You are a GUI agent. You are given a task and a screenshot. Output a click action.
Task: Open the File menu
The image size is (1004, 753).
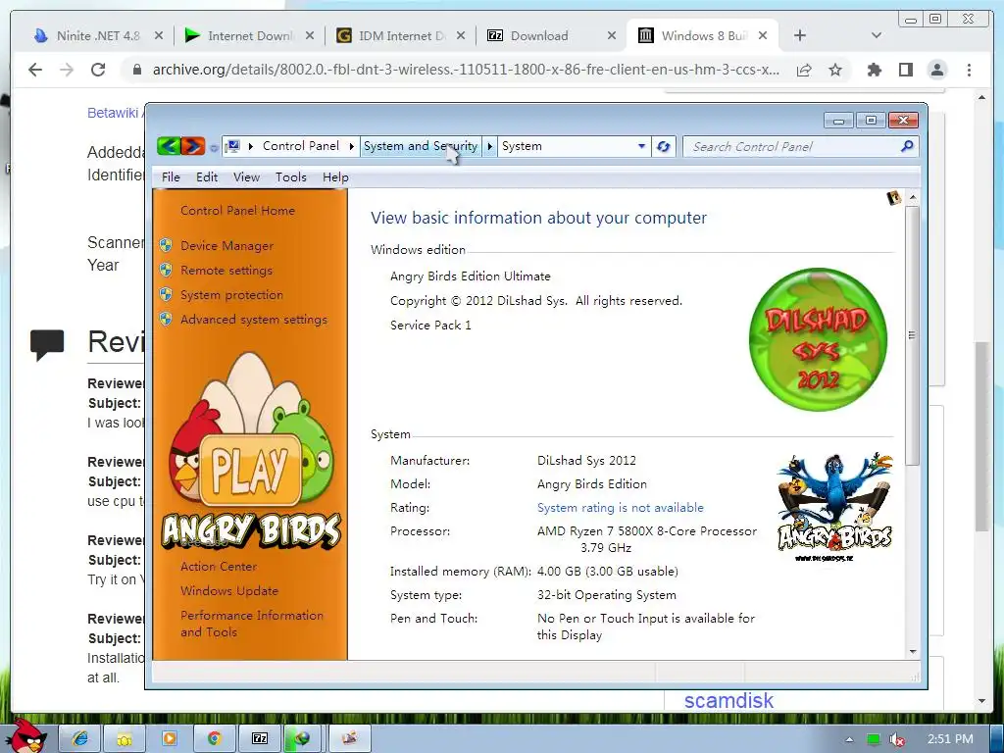coord(171,177)
